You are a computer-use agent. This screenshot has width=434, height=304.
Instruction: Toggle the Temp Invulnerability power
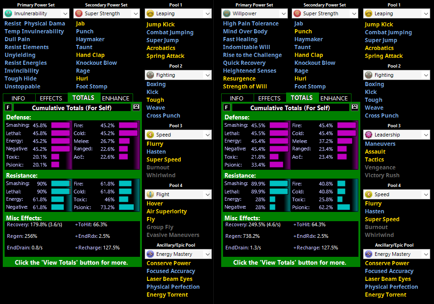[34, 31]
